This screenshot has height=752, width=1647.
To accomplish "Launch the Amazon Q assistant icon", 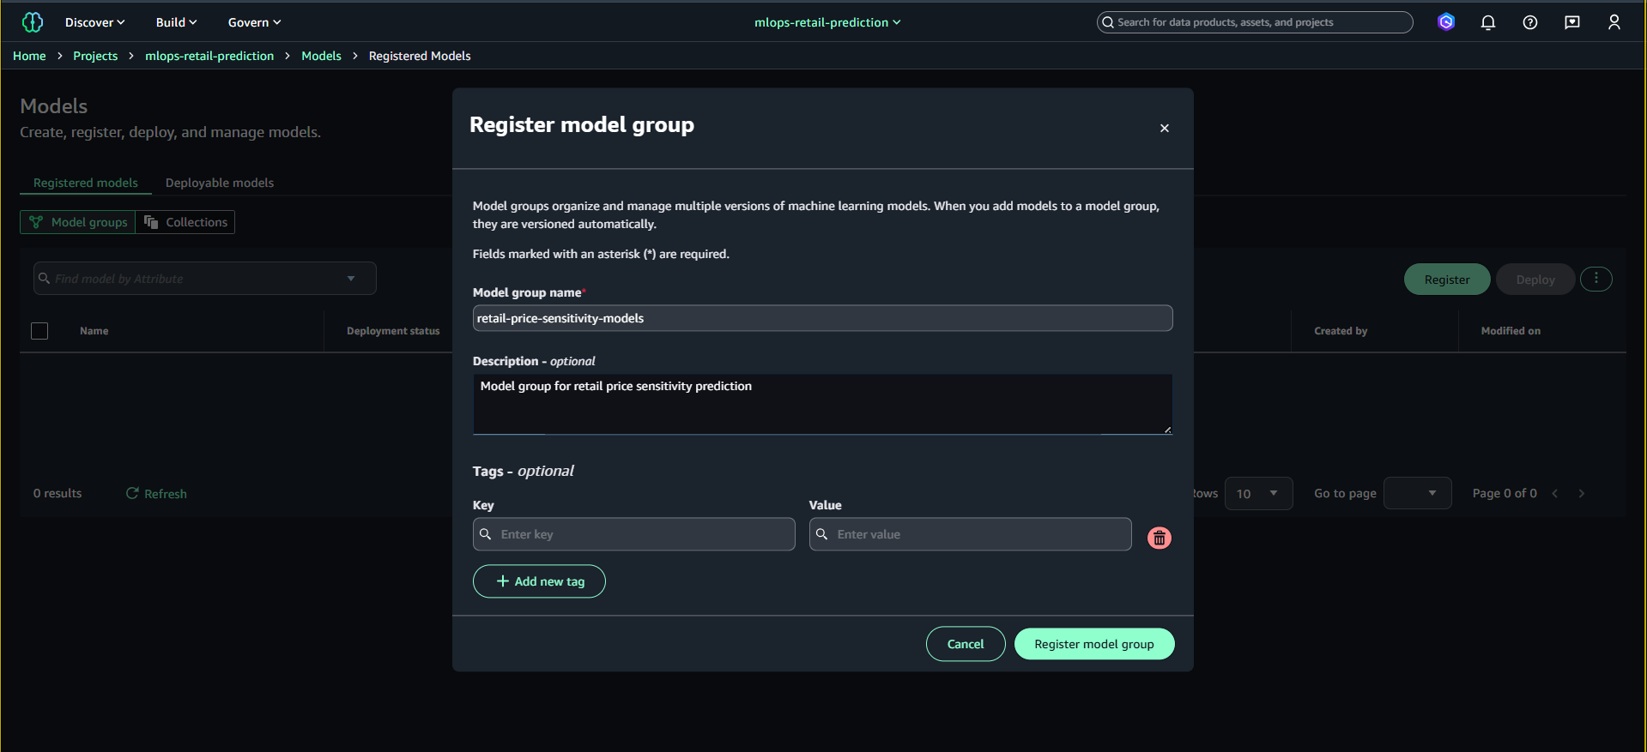I will click(x=1446, y=22).
